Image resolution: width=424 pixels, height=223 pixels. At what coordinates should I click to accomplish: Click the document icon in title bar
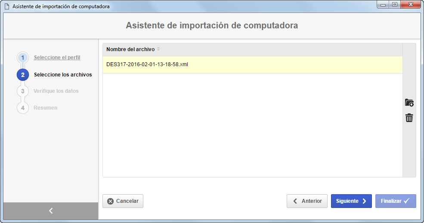point(7,6)
